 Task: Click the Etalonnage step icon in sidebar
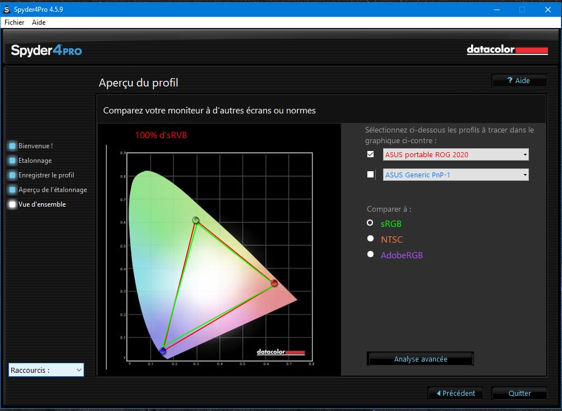[12, 160]
